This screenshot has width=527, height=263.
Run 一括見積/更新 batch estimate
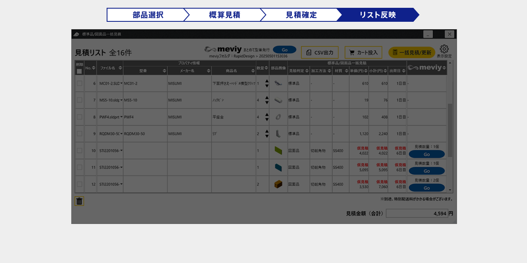coord(411,53)
